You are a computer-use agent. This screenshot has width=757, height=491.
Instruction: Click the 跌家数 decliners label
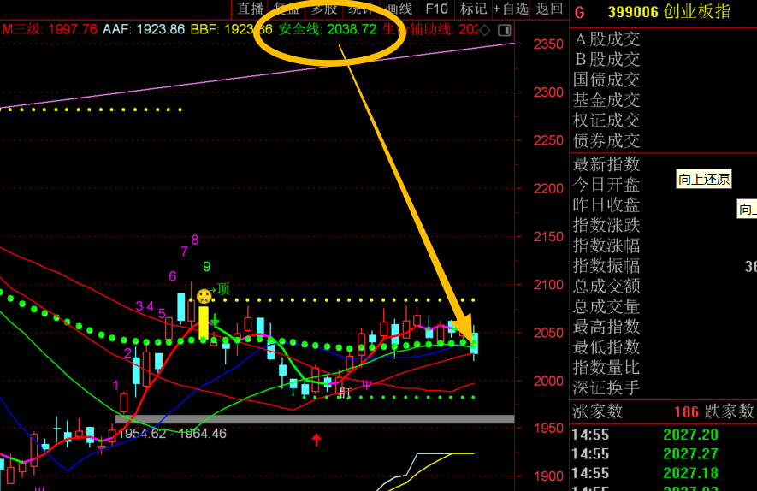[729, 411]
